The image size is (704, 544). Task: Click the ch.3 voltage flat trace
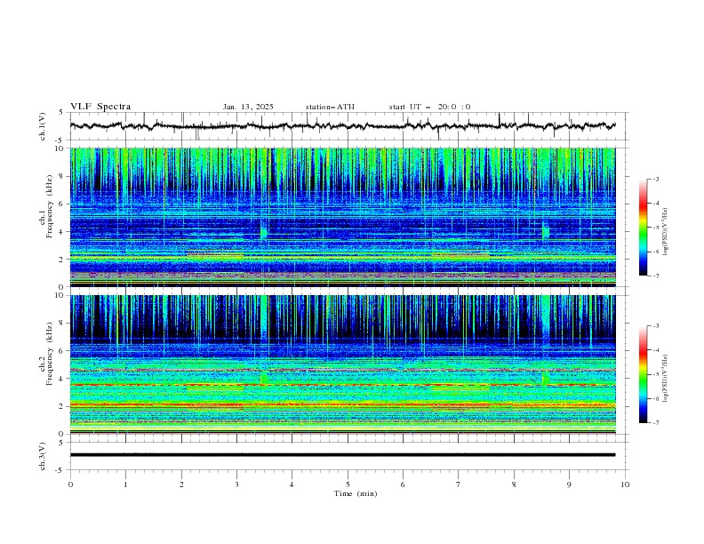342,455
